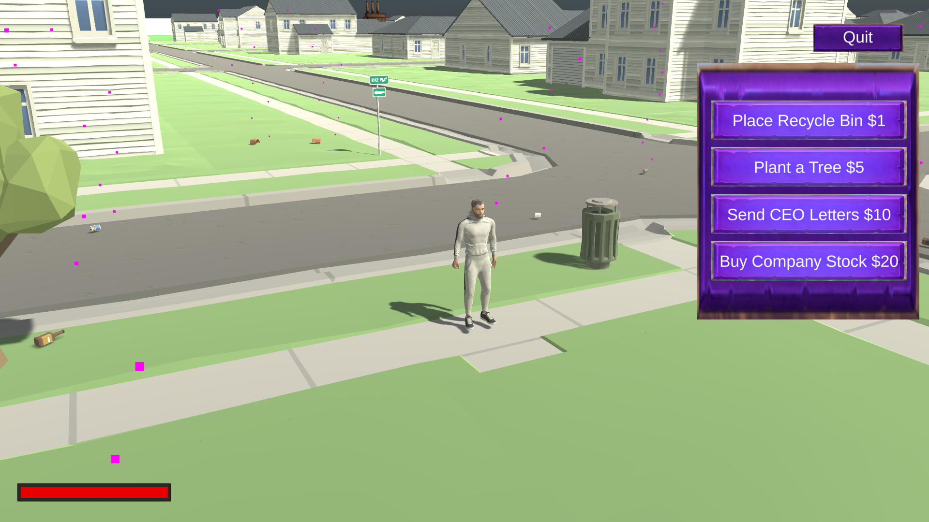
Task: Click the red health bar
Action: tap(94, 492)
